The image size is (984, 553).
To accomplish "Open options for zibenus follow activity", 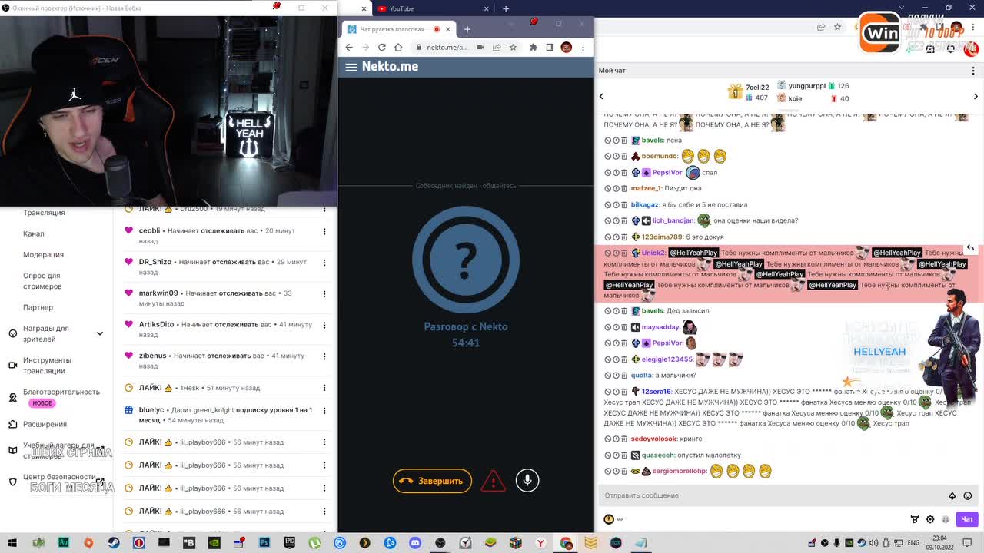I will [324, 356].
